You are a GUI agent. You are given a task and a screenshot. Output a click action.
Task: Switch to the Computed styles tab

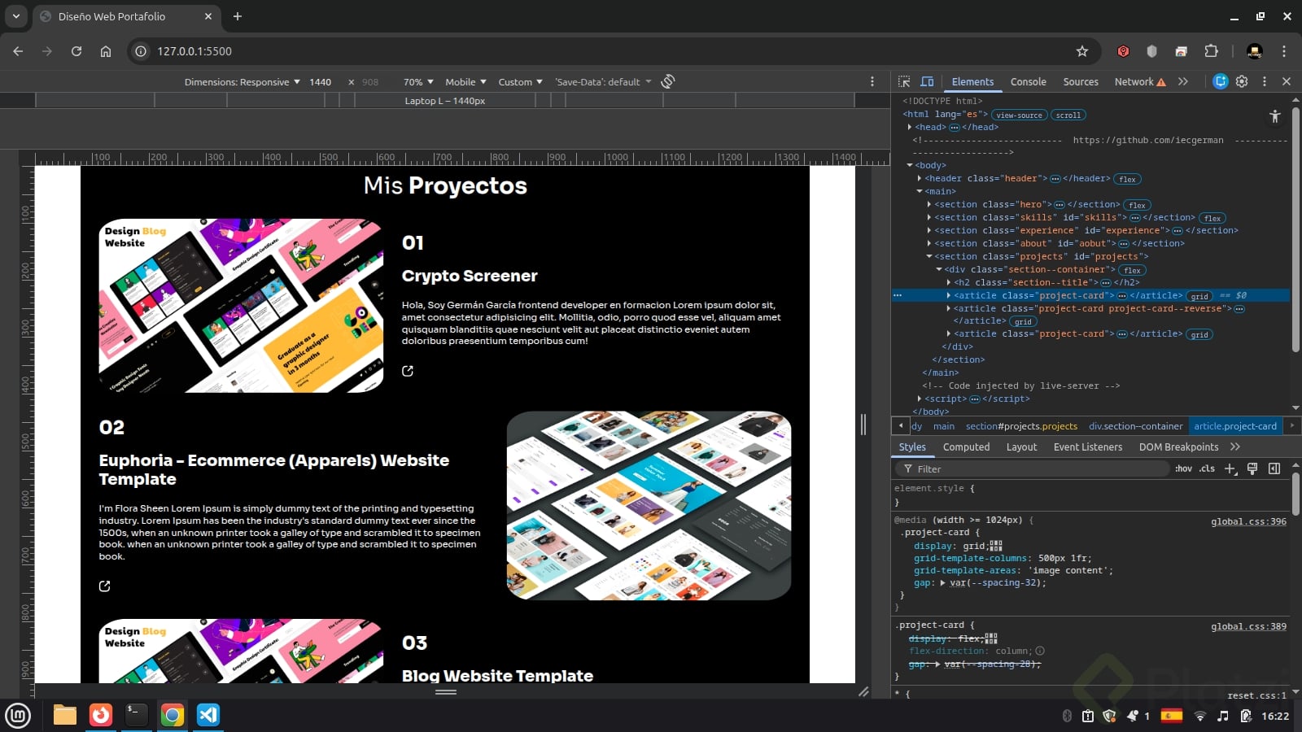(966, 447)
